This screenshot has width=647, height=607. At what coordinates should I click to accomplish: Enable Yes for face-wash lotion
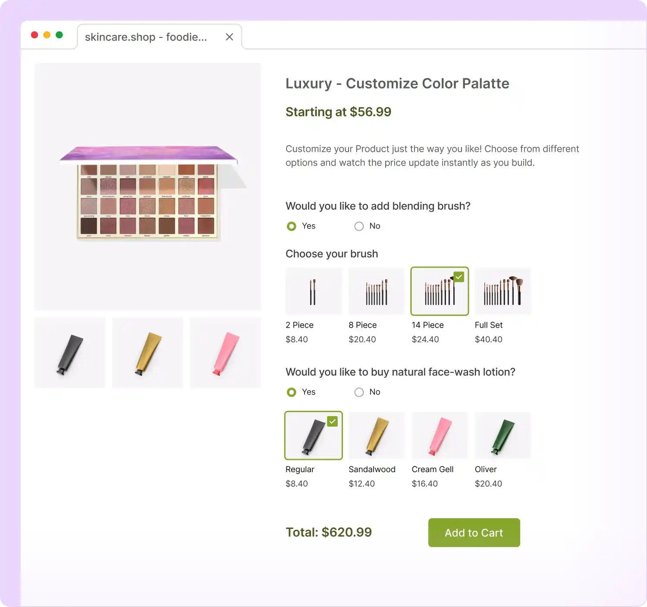(292, 392)
